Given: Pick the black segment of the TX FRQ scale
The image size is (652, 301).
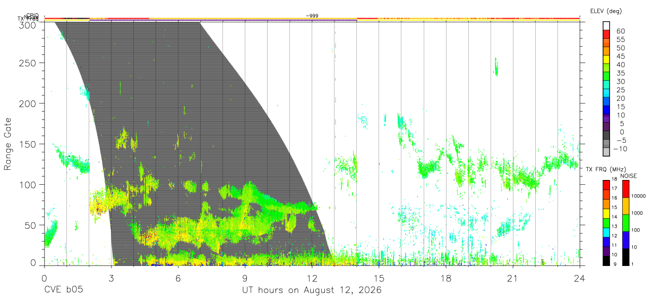Looking at the screenshot, I should click(606, 261).
